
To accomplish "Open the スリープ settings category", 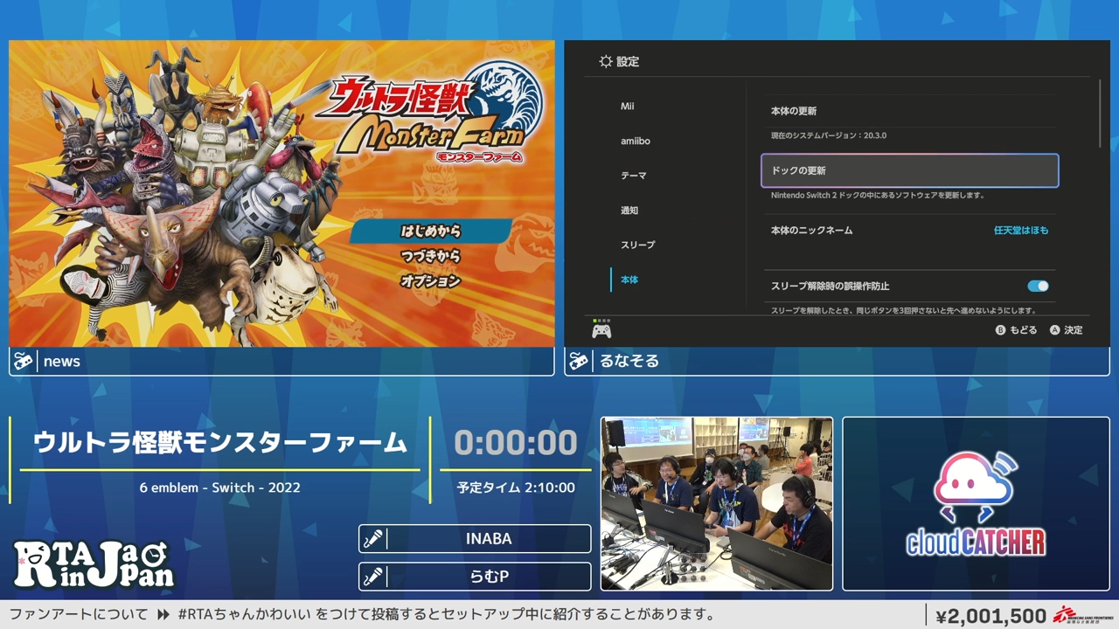I will [x=637, y=245].
